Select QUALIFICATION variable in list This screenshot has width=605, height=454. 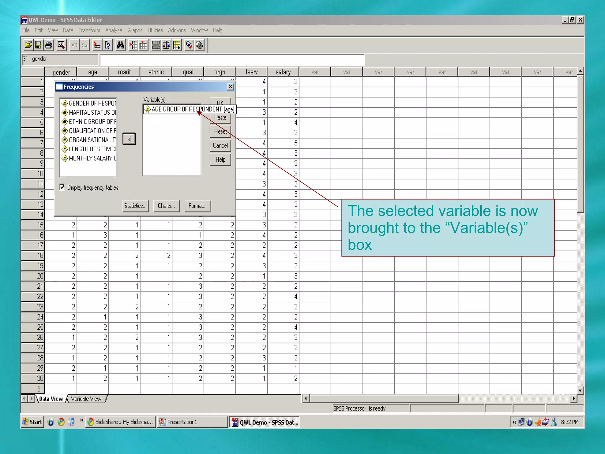coord(89,131)
